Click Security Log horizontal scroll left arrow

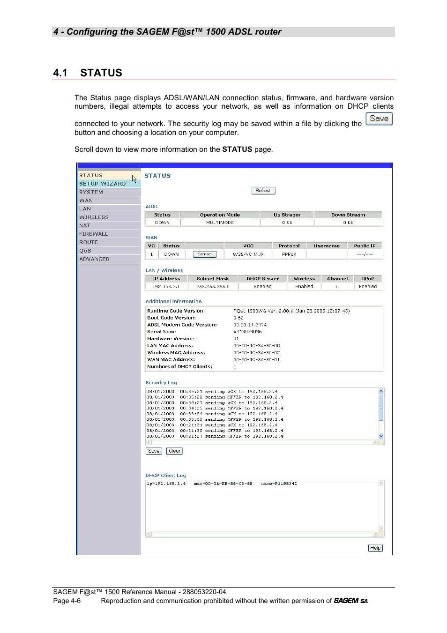point(149,442)
